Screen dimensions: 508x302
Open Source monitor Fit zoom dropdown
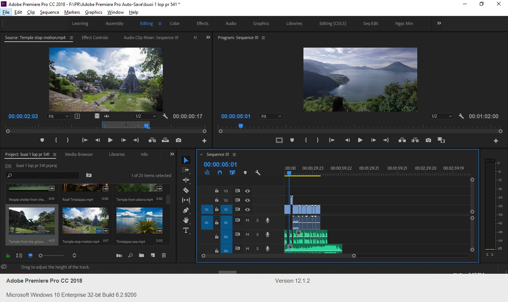click(58, 116)
